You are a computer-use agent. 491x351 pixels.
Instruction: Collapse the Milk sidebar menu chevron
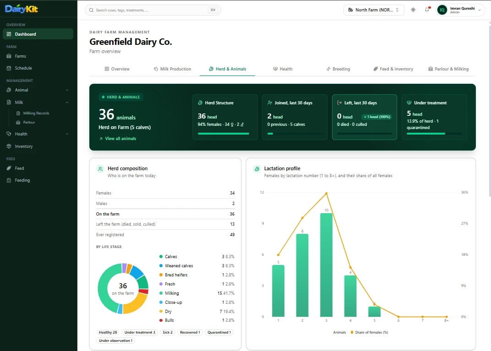[x=67, y=103]
